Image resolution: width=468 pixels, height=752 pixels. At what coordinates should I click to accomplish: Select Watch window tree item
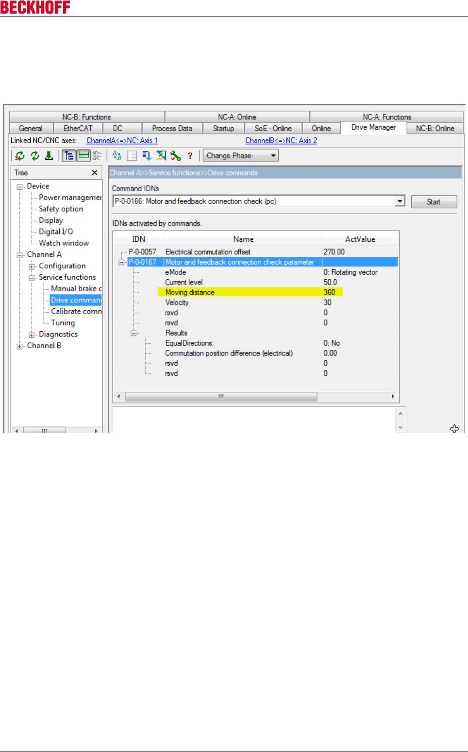(64, 243)
